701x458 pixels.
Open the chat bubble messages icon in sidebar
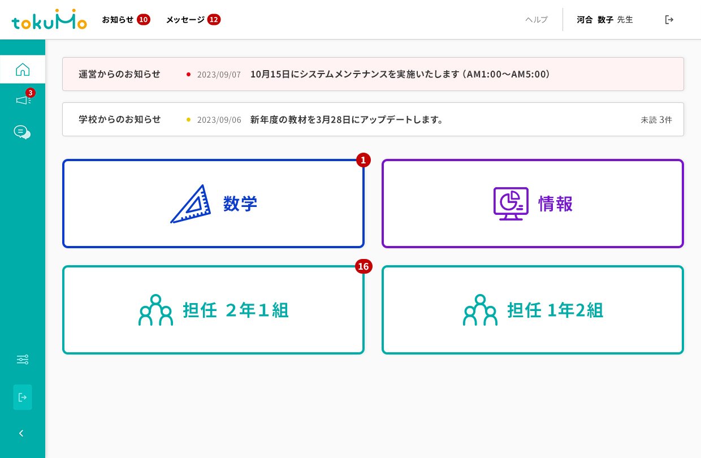pyautogui.click(x=21, y=132)
